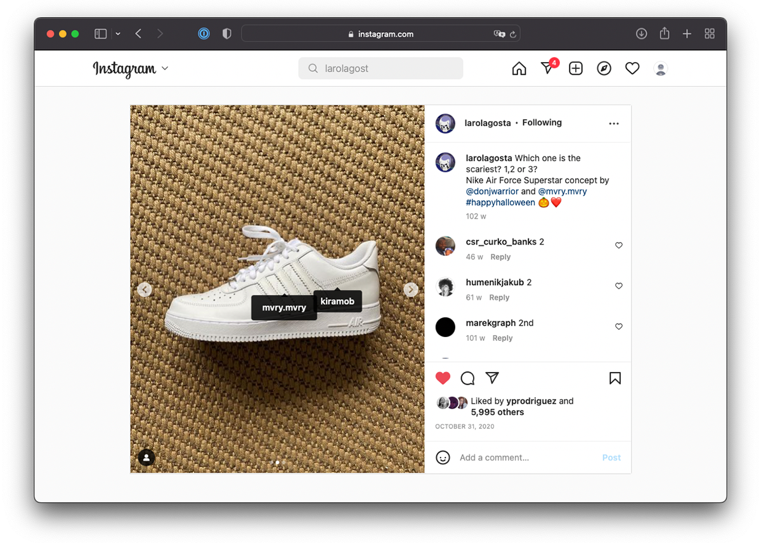This screenshot has height=543, width=761.
Task: Go forward in Safari
Action: point(160,34)
